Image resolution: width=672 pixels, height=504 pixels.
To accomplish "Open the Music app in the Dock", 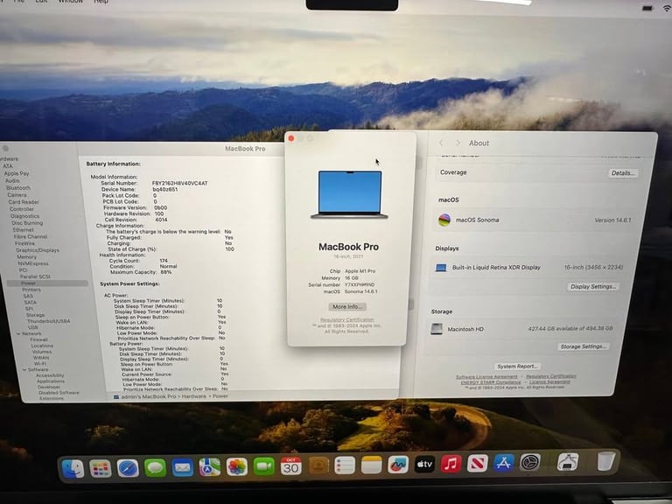I will coord(451,464).
